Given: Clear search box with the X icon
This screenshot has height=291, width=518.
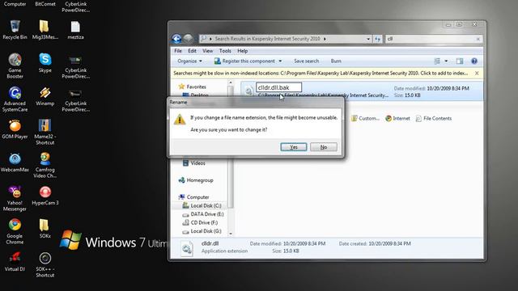Looking at the screenshot, I should point(478,39).
